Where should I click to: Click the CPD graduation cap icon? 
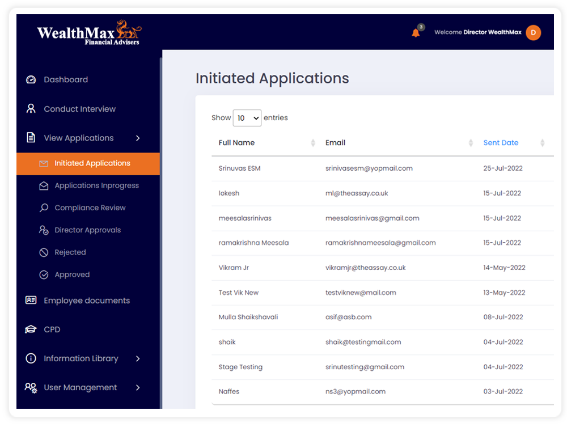[x=31, y=329]
